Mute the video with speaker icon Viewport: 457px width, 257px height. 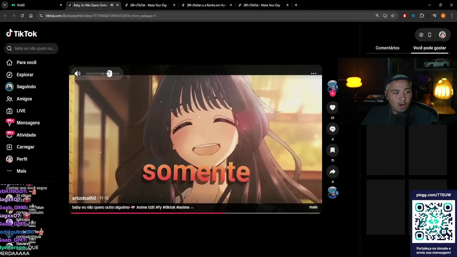77,74
